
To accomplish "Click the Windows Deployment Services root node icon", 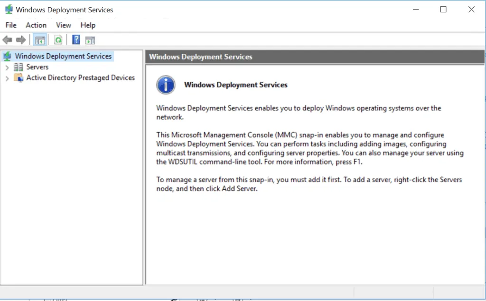I will click(8, 56).
